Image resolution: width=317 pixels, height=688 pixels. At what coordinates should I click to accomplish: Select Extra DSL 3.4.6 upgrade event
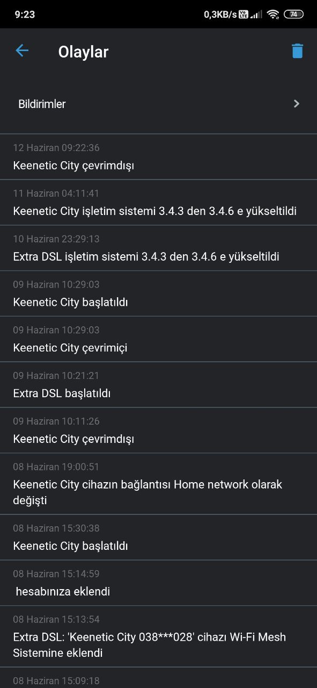158,248
